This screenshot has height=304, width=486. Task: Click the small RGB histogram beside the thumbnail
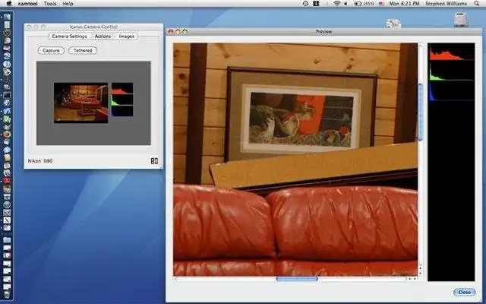pyautogui.click(x=122, y=100)
